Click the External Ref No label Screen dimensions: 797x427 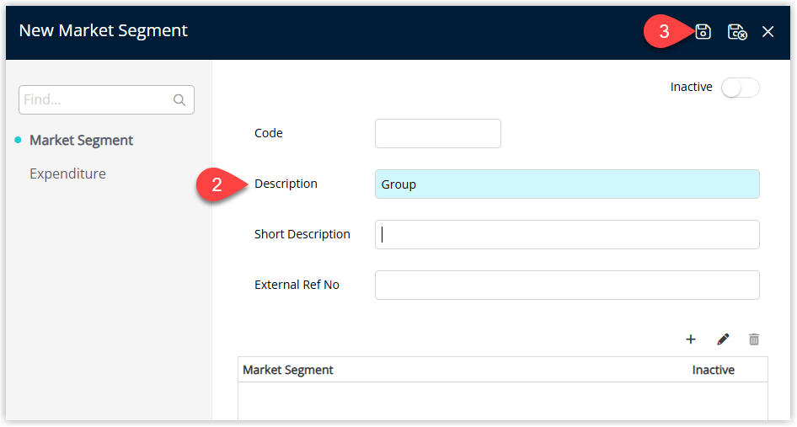point(297,285)
